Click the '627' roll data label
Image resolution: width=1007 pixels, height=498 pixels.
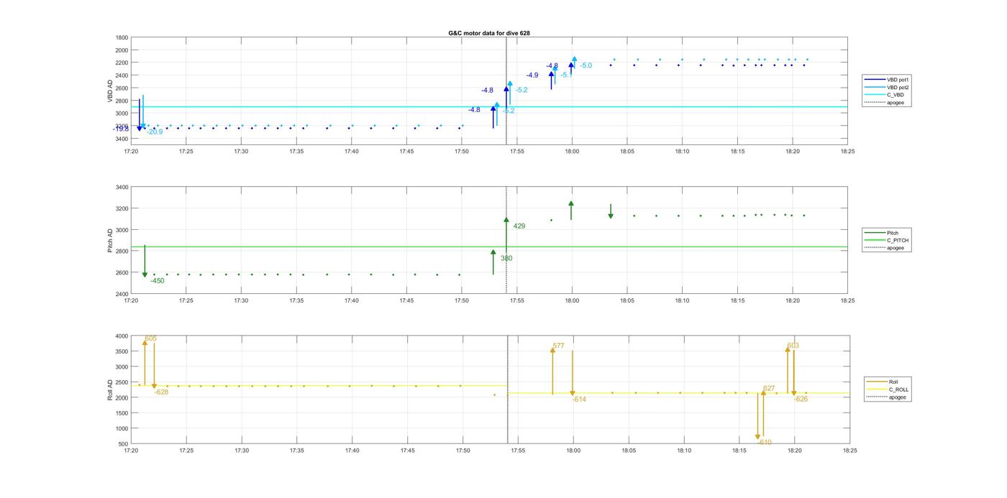click(769, 389)
